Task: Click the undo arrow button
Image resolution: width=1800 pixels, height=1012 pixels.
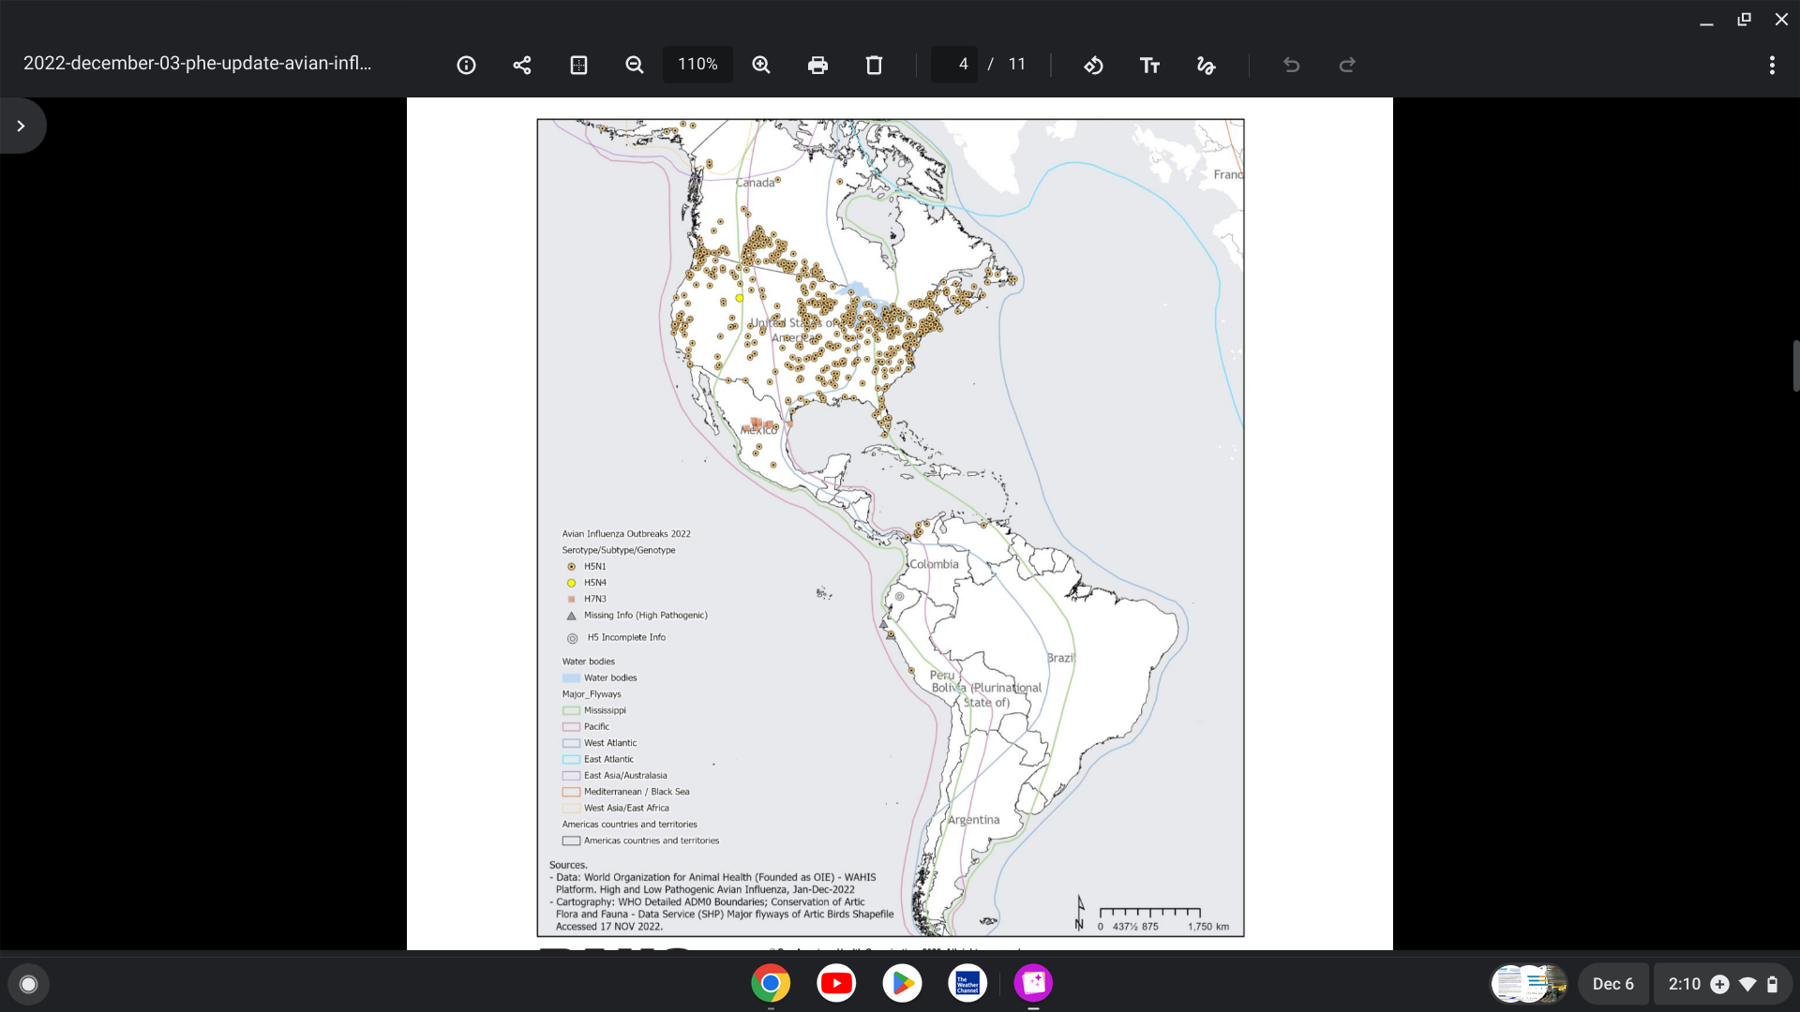Action: [x=1291, y=65]
